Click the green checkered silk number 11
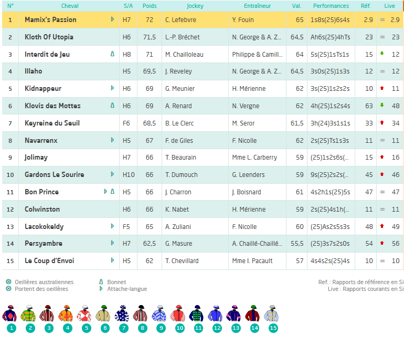Screen dimensions: 404x345 point(198,314)
